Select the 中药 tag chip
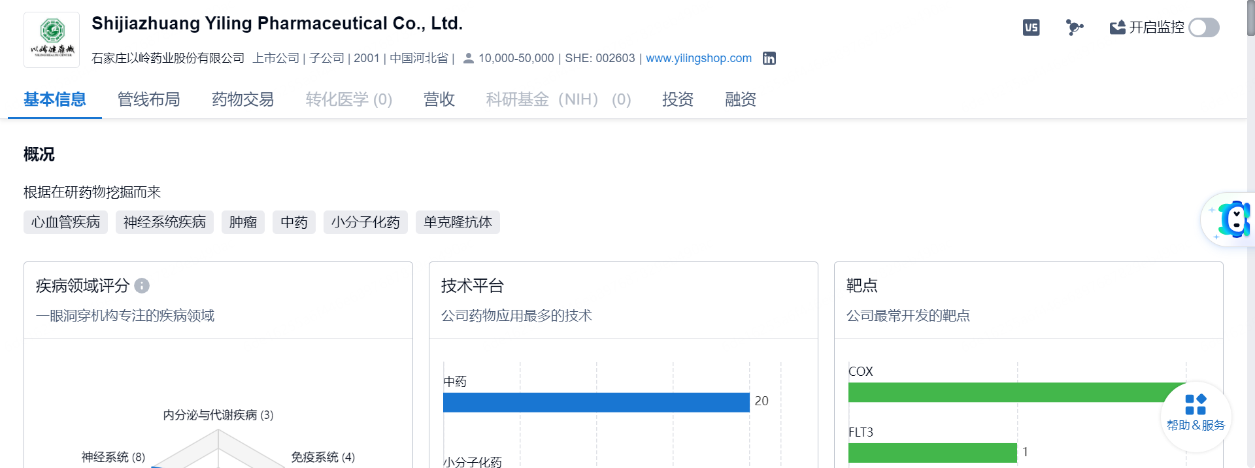The width and height of the screenshot is (1255, 468). coord(294,222)
